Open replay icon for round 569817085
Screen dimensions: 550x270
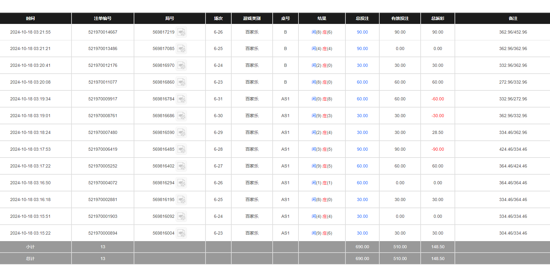click(x=181, y=49)
